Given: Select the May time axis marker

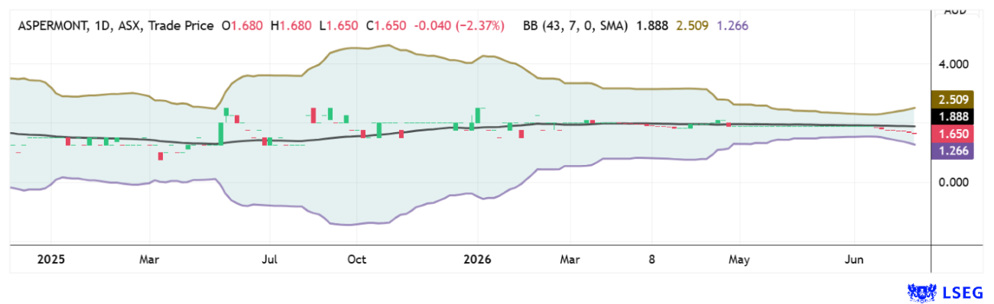Looking at the screenshot, I should 739,260.
